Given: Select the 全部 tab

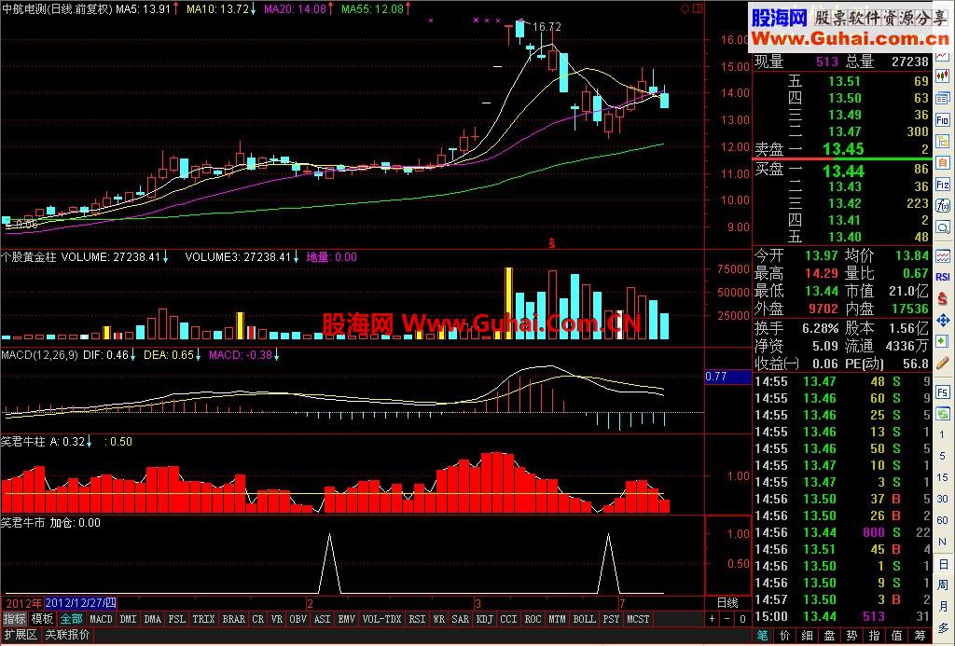Looking at the screenshot, I should pos(71,619).
